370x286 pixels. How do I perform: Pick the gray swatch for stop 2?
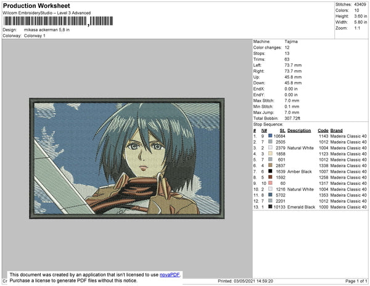pos(270,142)
